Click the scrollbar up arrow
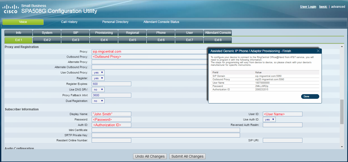Viewport: 348px width, 162px height. click(x=342, y=46)
